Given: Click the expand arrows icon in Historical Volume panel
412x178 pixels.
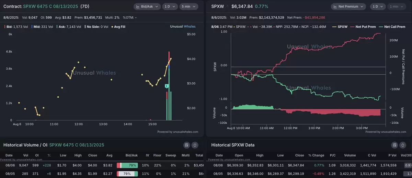Looking at the screenshot, I should tap(195, 145).
